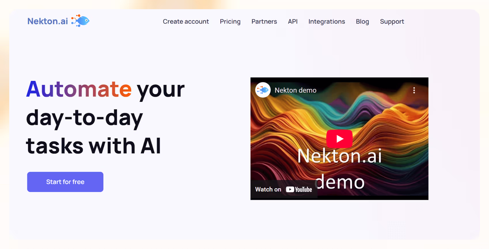Open the Integrations page
The image size is (489, 249).
pyautogui.click(x=327, y=22)
